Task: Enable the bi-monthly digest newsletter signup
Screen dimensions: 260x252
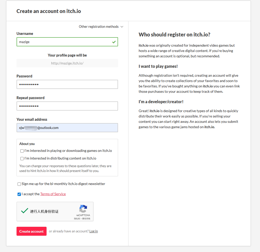Action: click(x=19, y=184)
